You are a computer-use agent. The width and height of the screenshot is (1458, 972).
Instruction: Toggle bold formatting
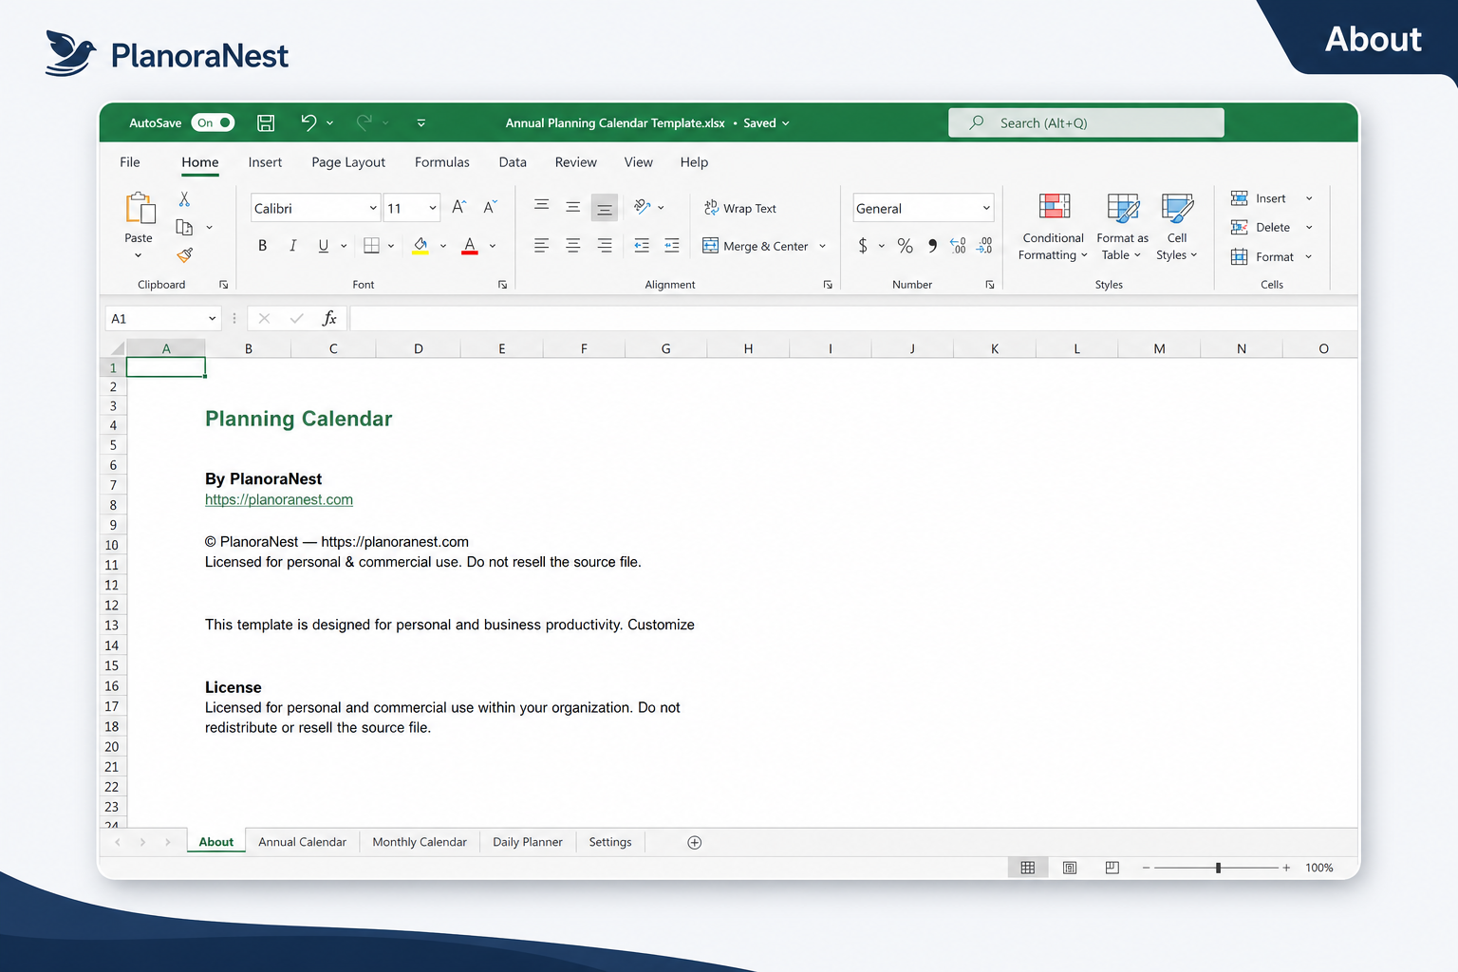point(263,246)
